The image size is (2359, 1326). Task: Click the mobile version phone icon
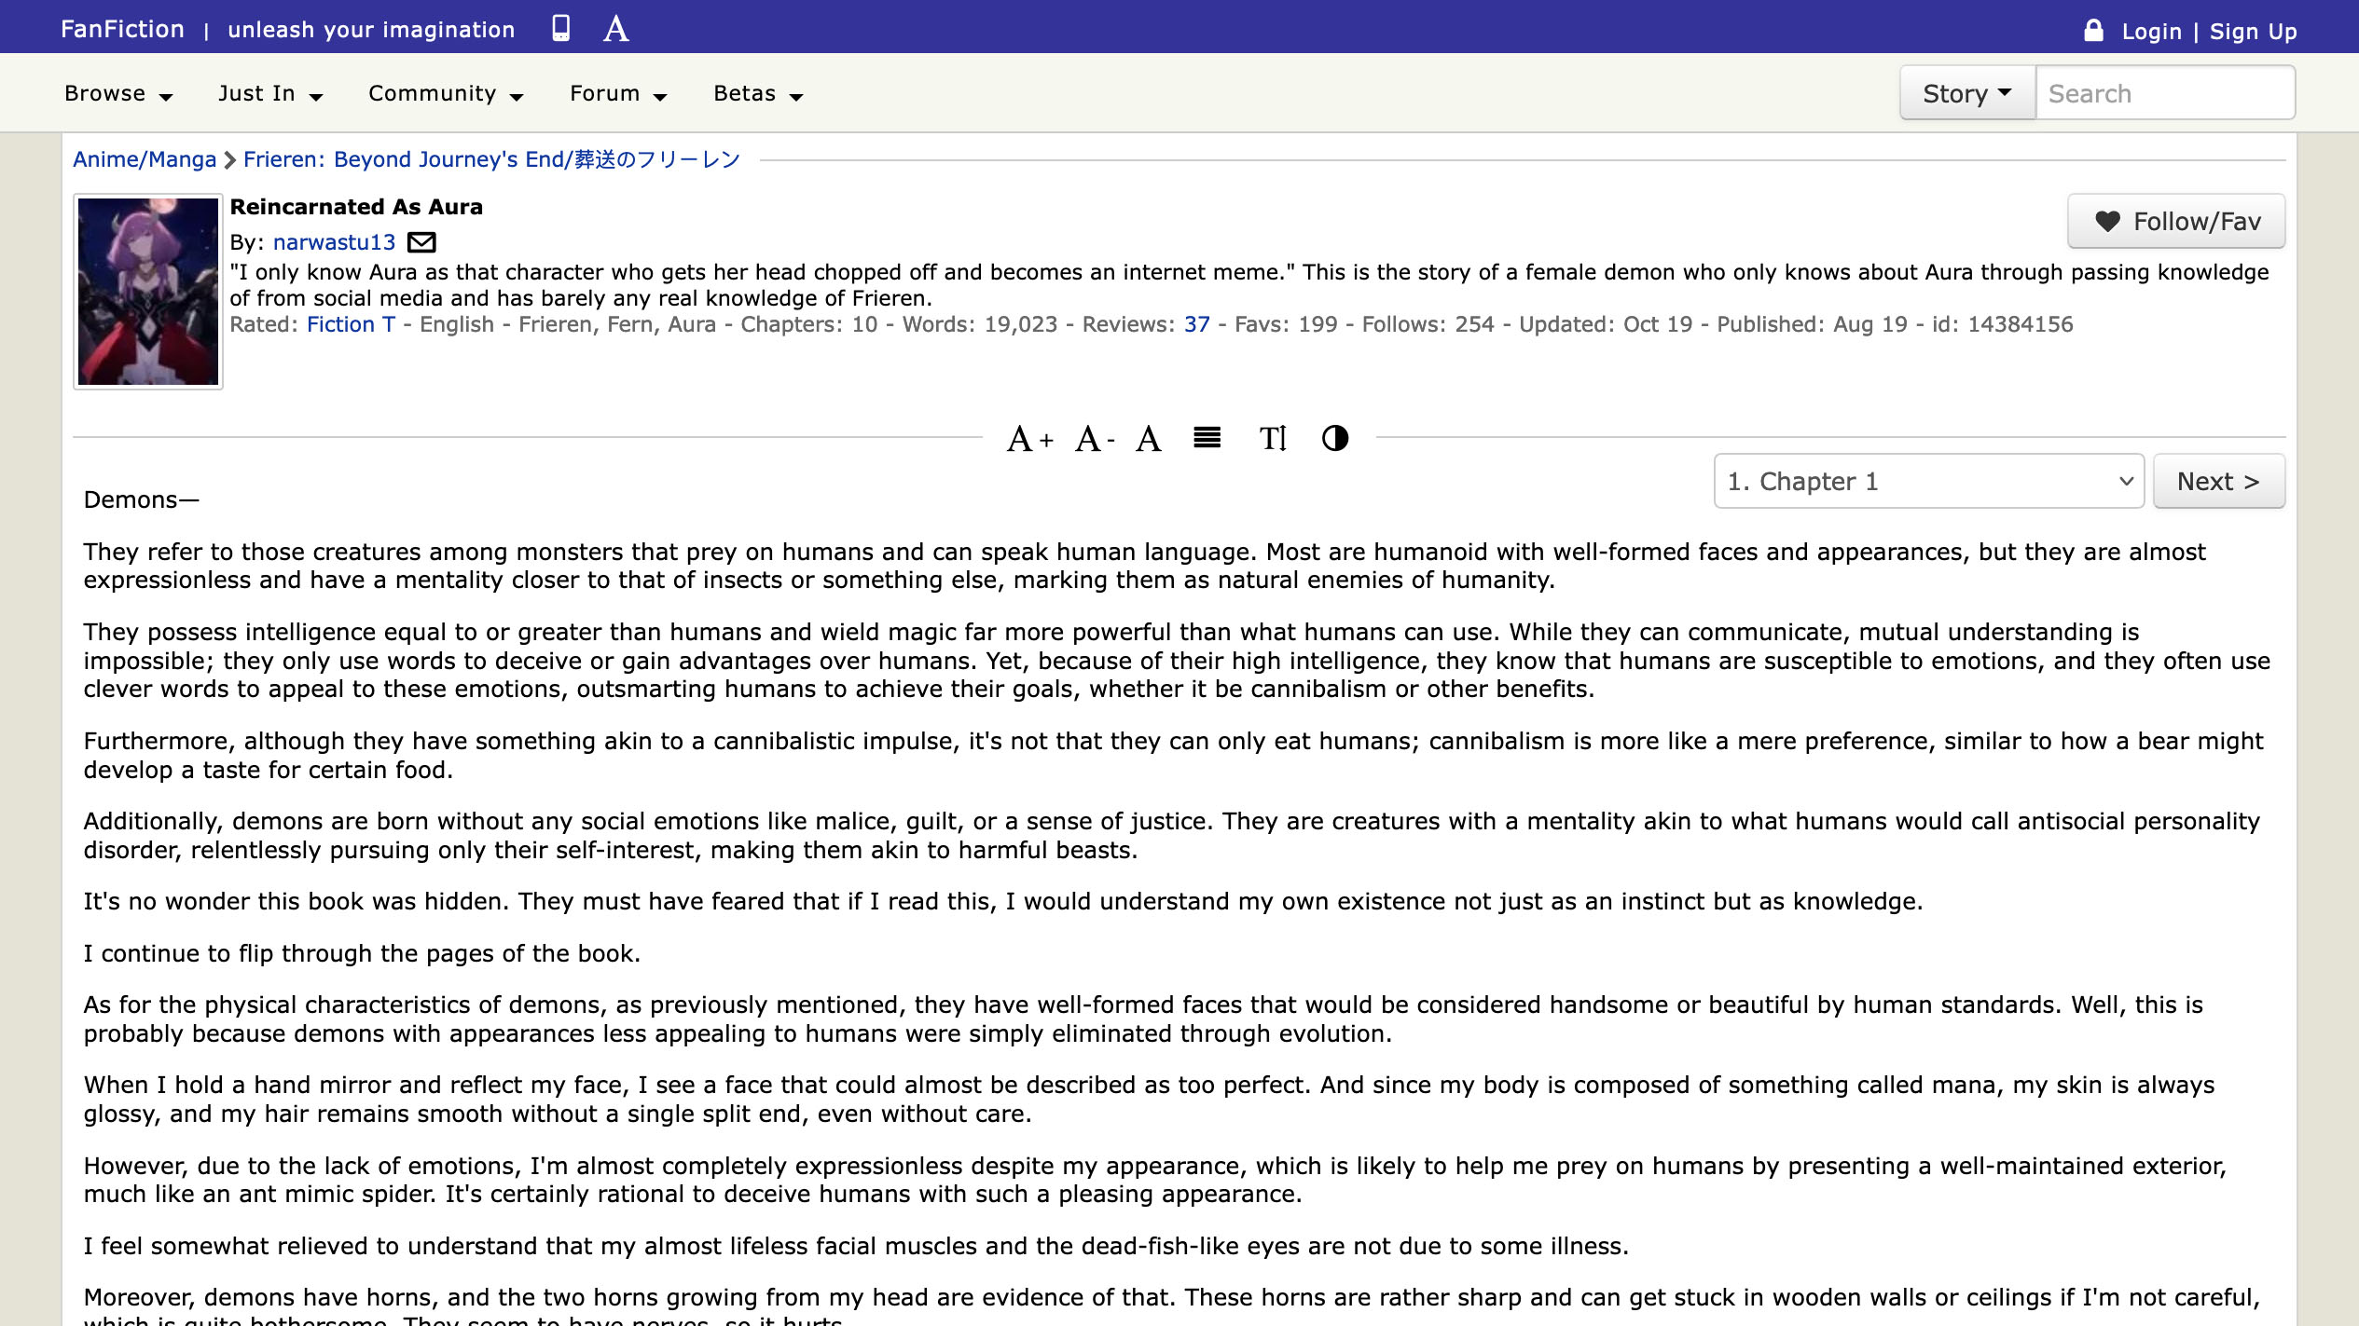[560, 28]
